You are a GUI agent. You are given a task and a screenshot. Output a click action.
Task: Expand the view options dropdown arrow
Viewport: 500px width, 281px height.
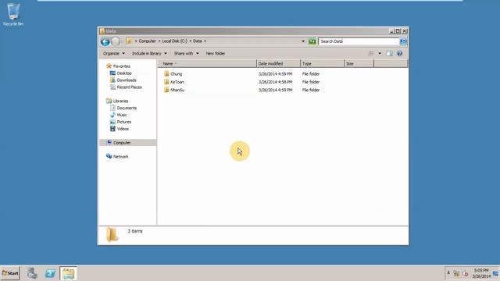coord(380,54)
